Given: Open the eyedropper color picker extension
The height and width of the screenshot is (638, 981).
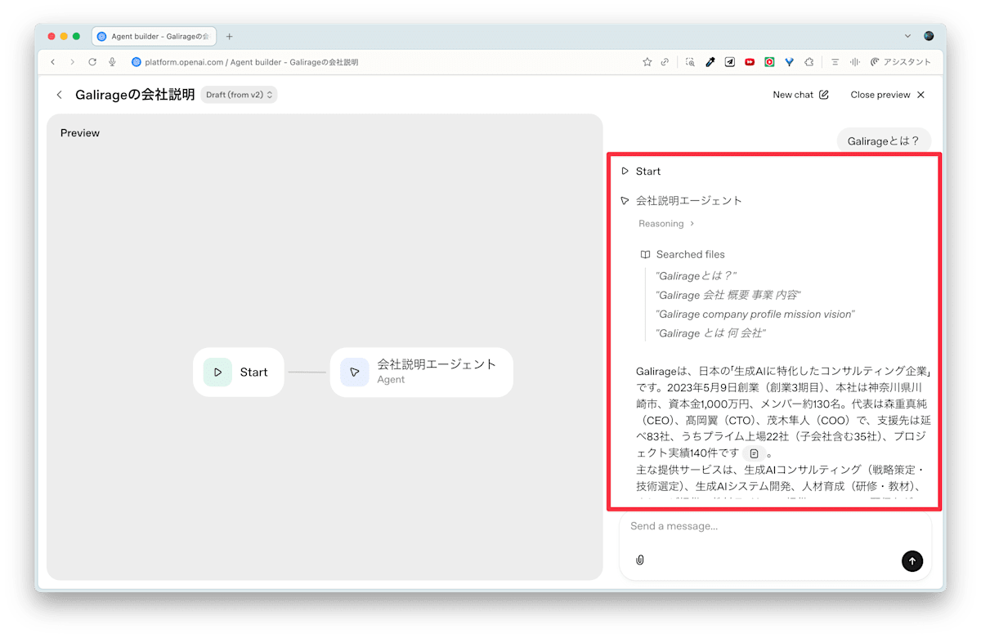Looking at the screenshot, I should 710,62.
